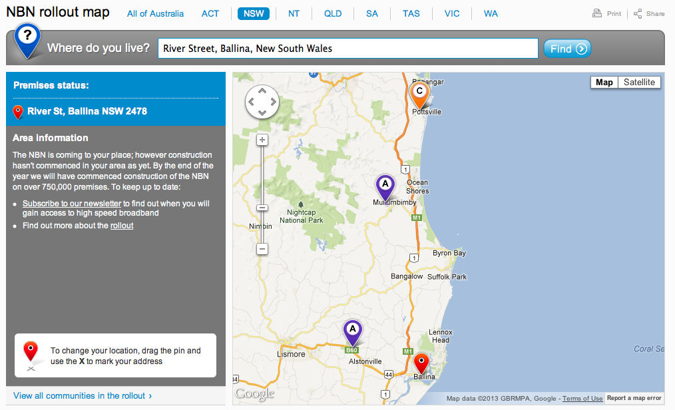Click the zoom slider handle

(262, 208)
